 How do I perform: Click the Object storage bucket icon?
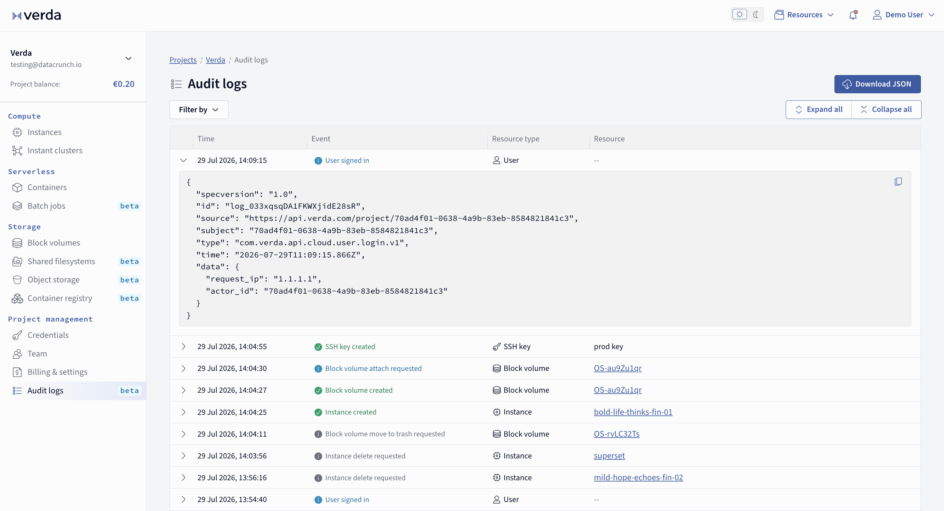click(x=17, y=280)
